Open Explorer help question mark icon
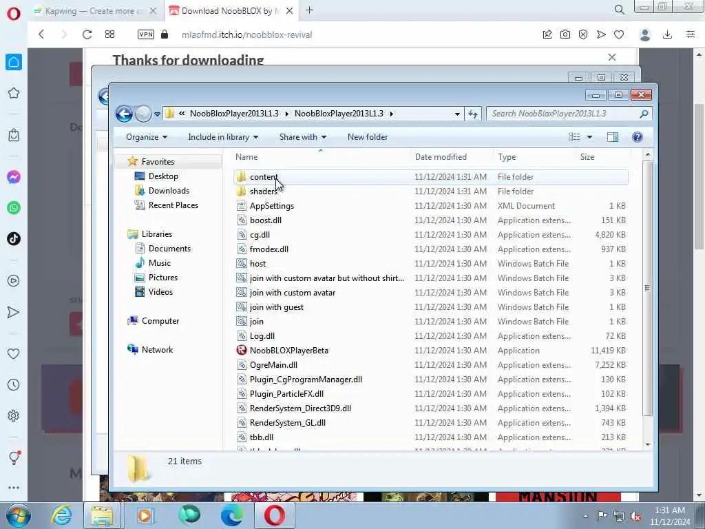Screen dimensions: 705x529 [637, 137]
